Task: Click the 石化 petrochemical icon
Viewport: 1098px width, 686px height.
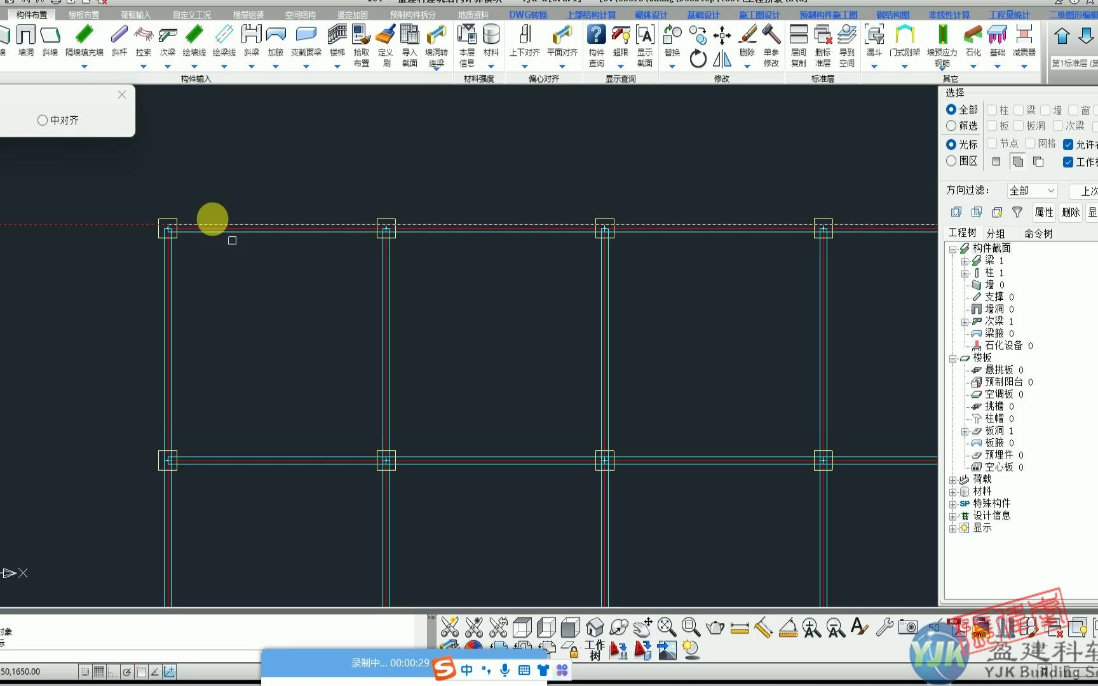Action: (x=973, y=40)
